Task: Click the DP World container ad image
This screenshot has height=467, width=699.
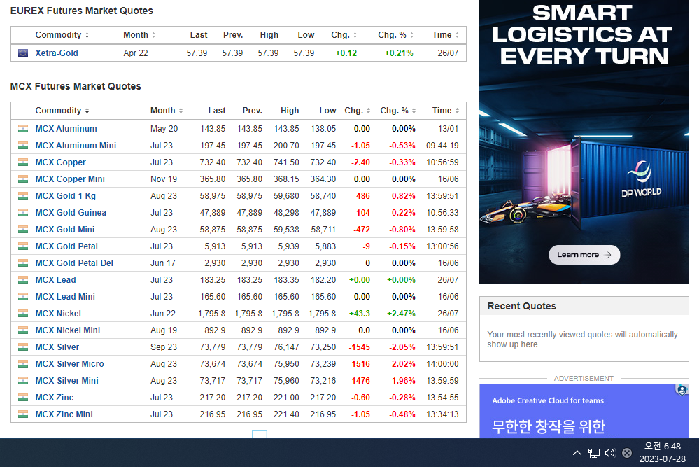Action: coord(584,142)
